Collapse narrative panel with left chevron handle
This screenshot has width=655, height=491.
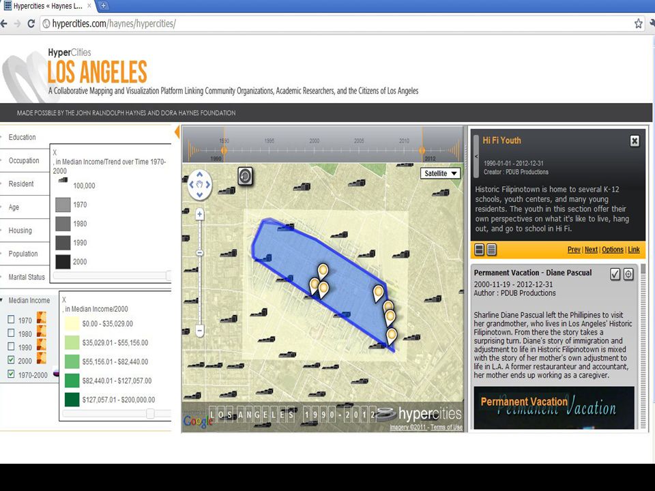click(476, 156)
